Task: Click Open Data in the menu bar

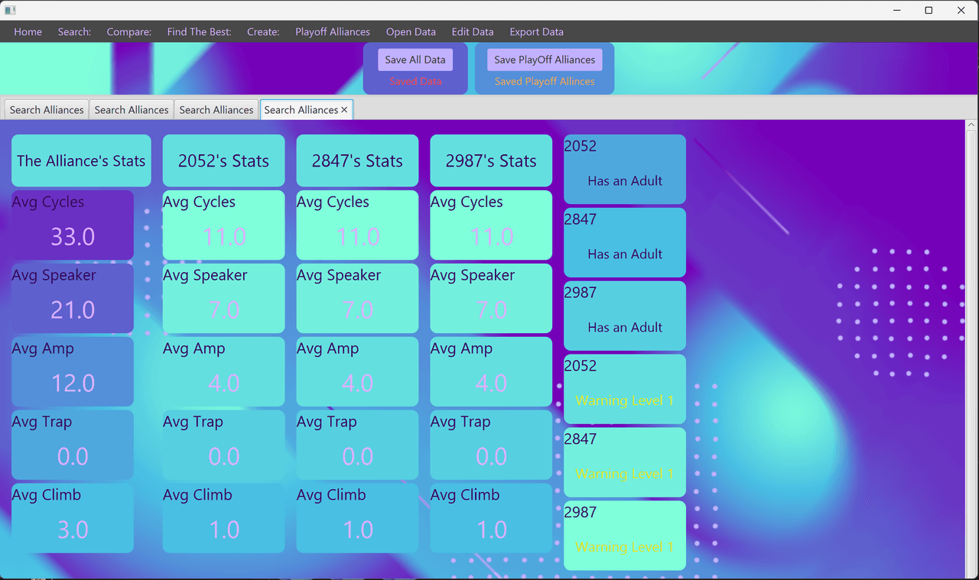Action: point(411,32)
